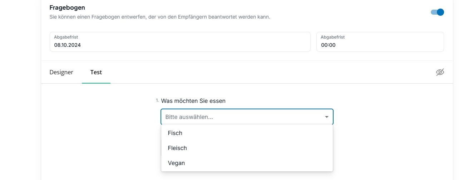Image resolution: width=473 pixels, height=180 pixels.
Task: Turn off the Fragebogen switch
Action: point(437,12)
